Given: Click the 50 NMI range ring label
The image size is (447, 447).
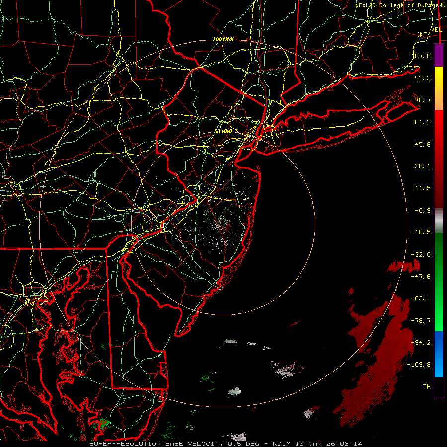Looking at the screenshot, I should pyautogui.click(x=223, y=132).
